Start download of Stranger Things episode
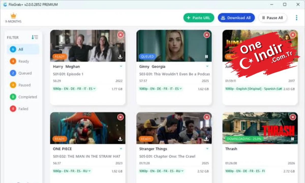305x183 pixels. [x=206, y=139]
